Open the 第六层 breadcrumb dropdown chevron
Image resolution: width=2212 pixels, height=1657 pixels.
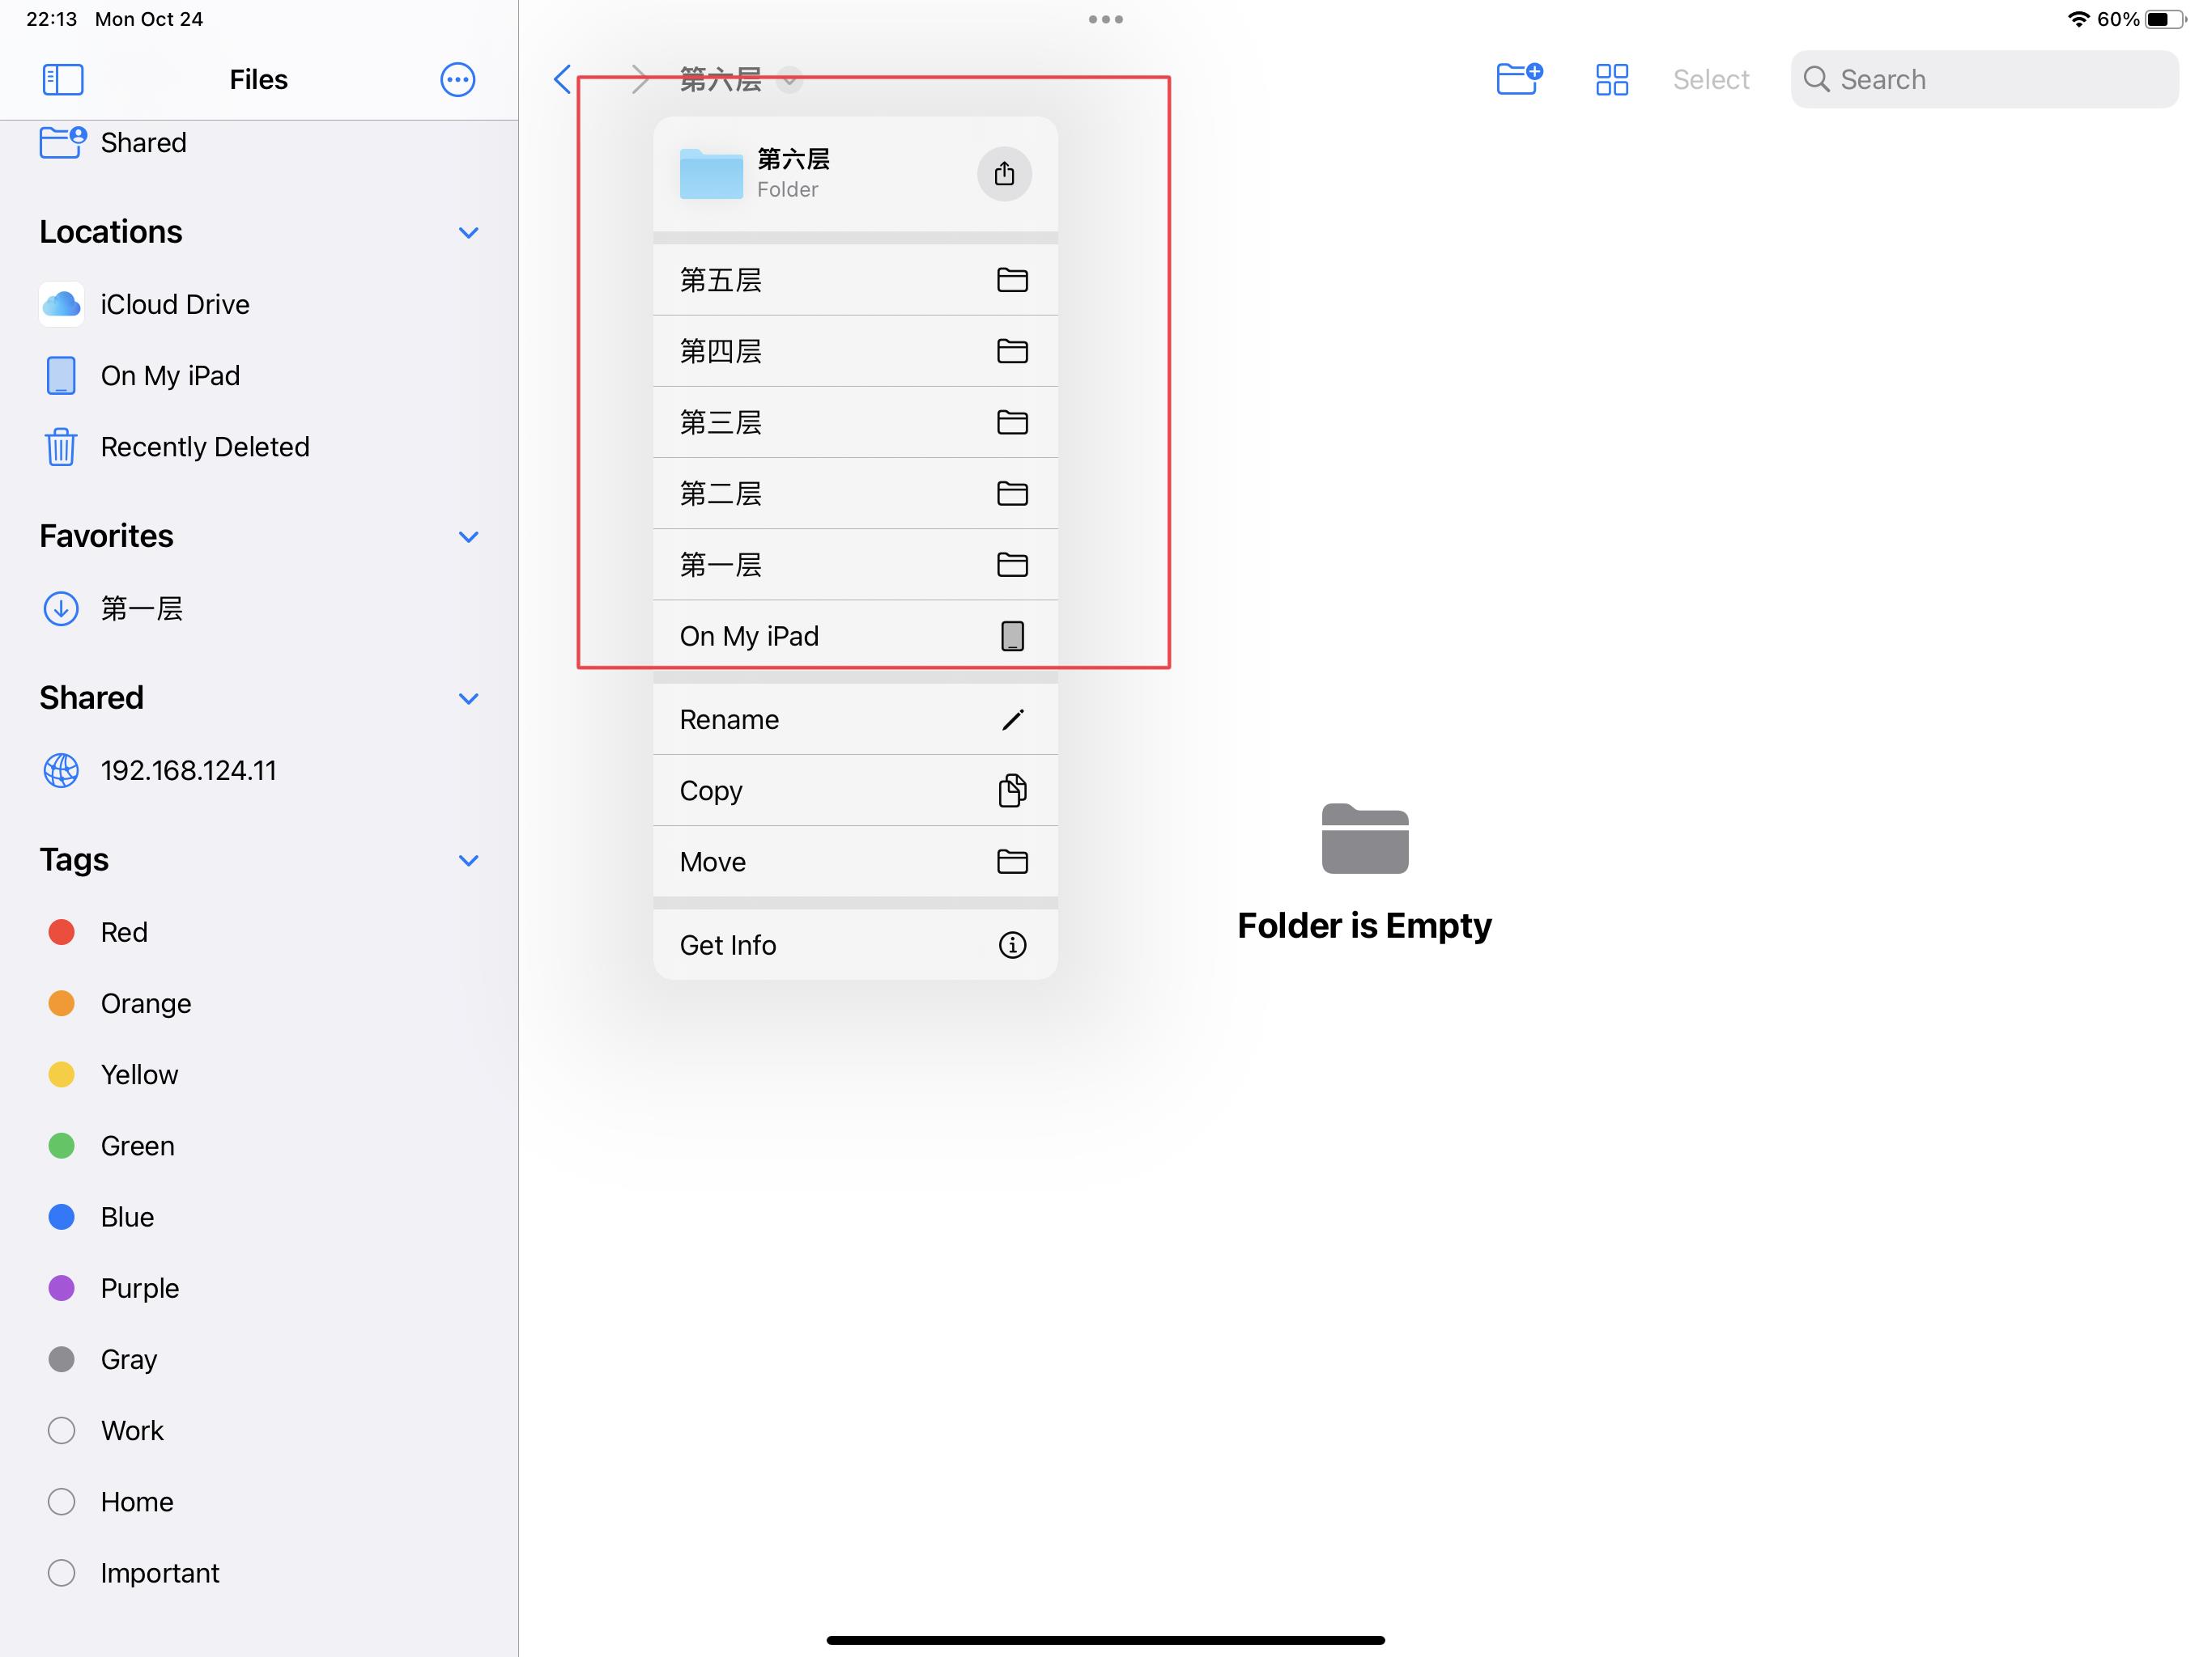(790, 80)
